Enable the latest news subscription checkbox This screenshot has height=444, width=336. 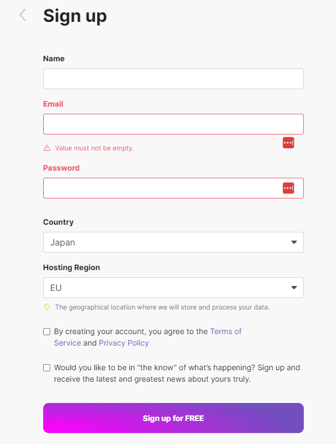[47, 368]
